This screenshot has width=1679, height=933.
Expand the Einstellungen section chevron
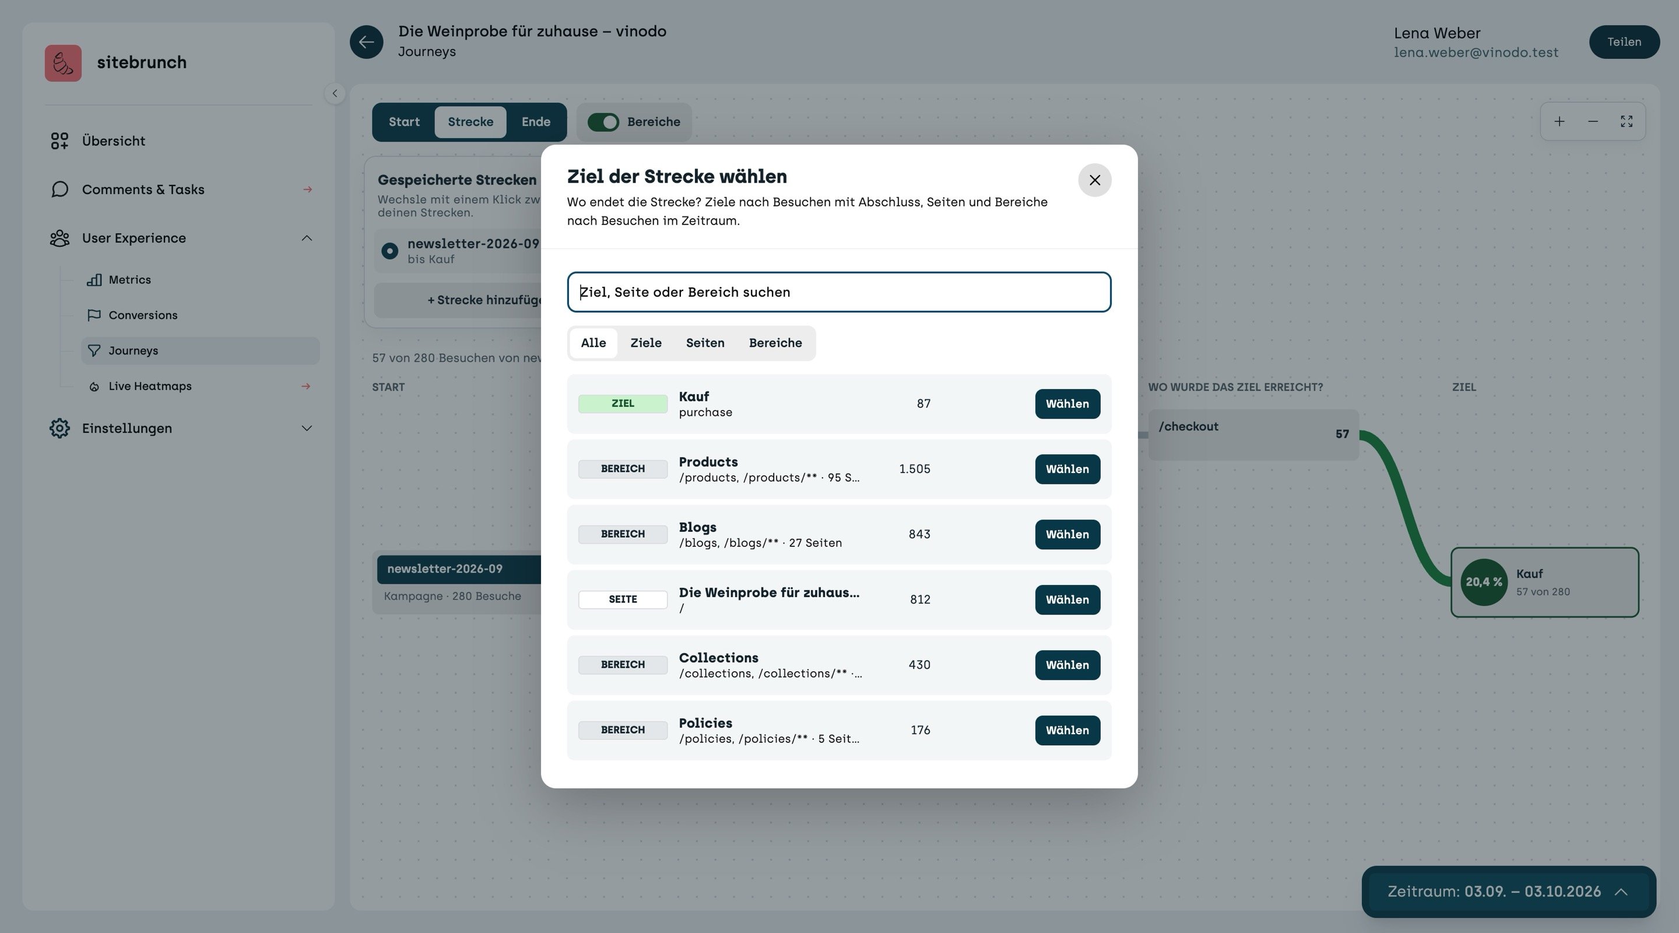pyautogui.click(x=306, y=429)
